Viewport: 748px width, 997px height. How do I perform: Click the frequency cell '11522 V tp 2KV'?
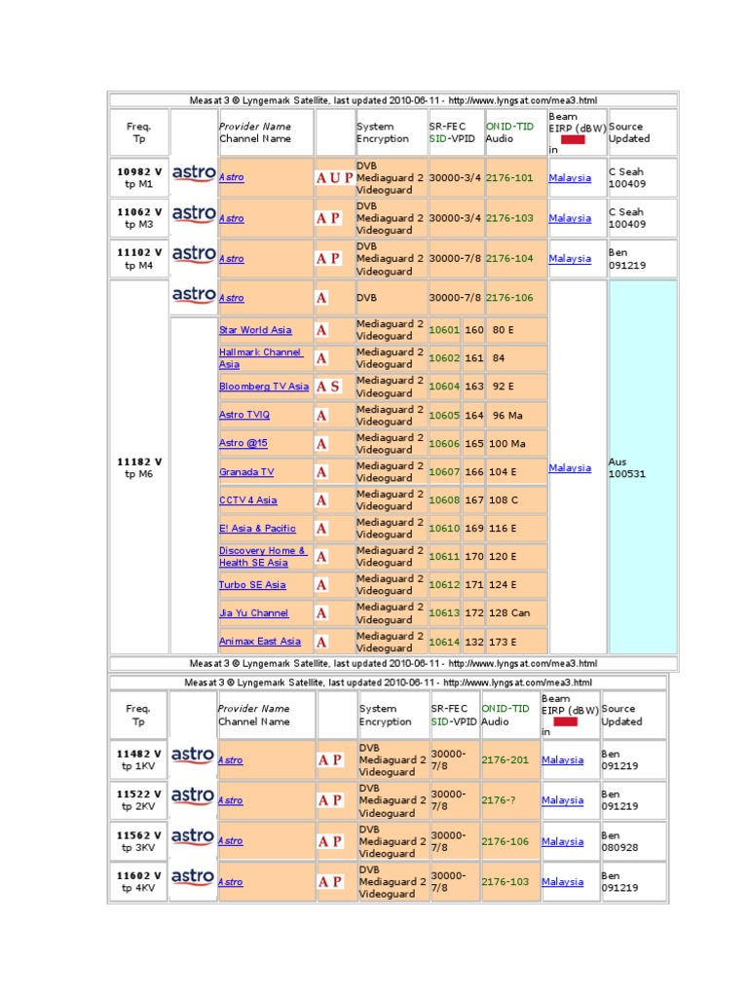point(138,800)
